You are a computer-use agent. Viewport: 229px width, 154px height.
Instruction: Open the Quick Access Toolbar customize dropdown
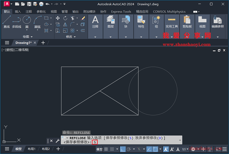(x=64, y=4)
